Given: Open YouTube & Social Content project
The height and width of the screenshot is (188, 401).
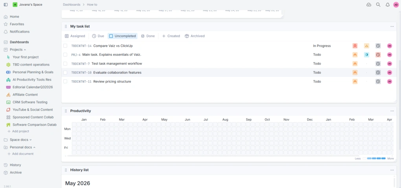Looking at the screenshot, I should click(x=33, y=110).
